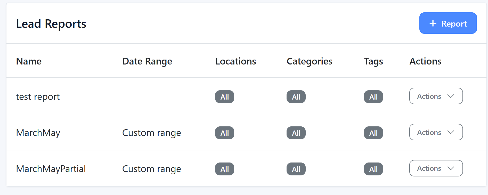Click Locations All badge for test report
Image resolution: width=488 pixels, height=195 pixels.
click(224, 97)
